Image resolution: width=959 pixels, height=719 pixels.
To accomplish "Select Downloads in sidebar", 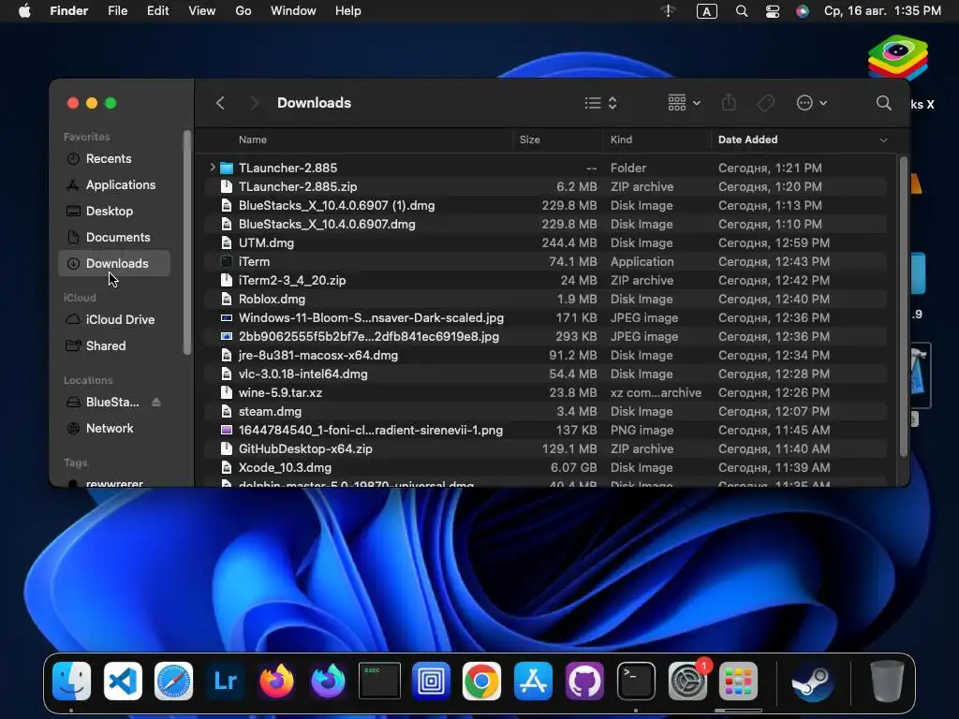I will click(x=114, y=263).
